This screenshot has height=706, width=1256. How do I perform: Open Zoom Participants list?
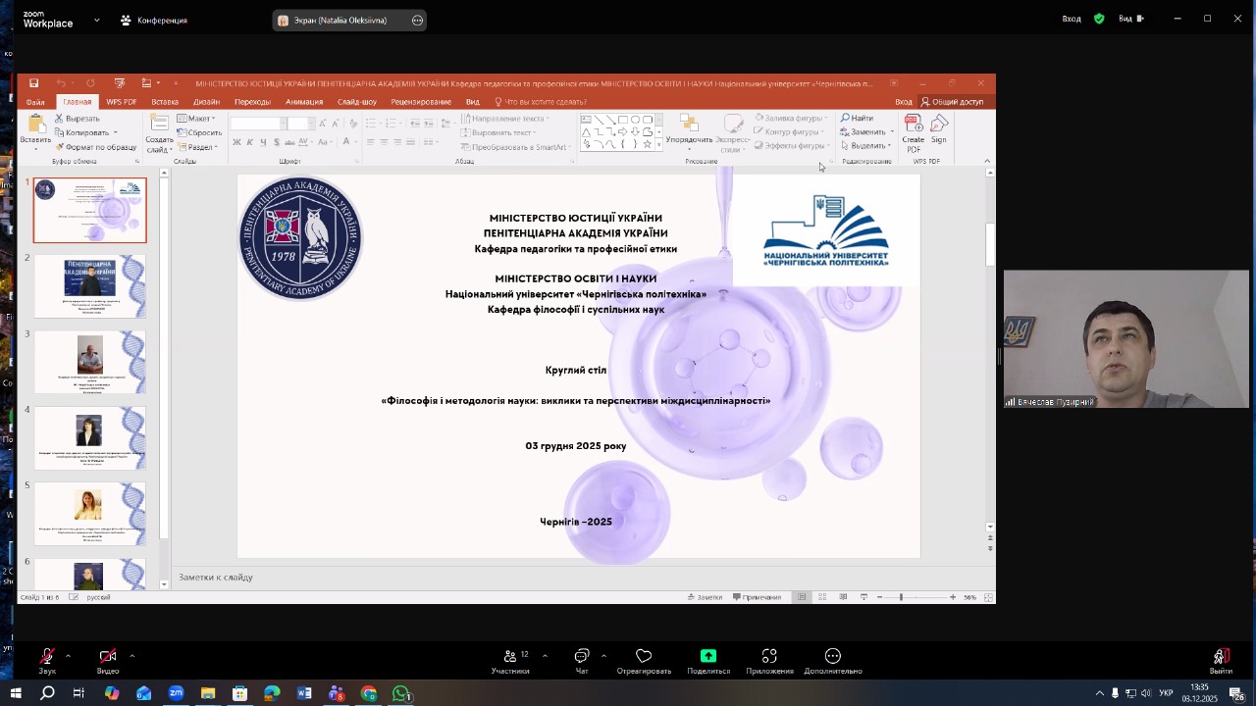510,656
